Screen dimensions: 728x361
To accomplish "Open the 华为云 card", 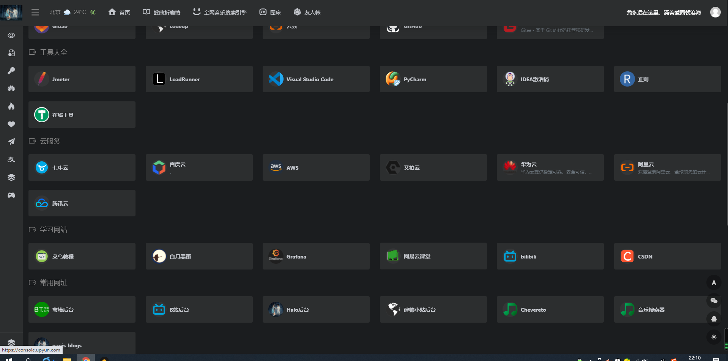I will pos(550,167).
